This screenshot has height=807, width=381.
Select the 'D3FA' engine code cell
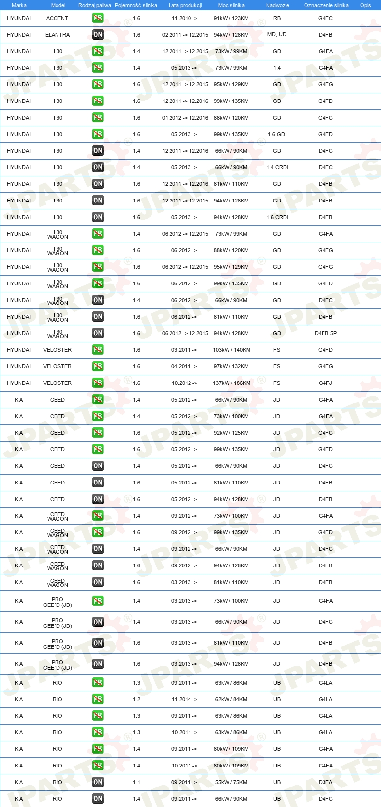(325, 782)
